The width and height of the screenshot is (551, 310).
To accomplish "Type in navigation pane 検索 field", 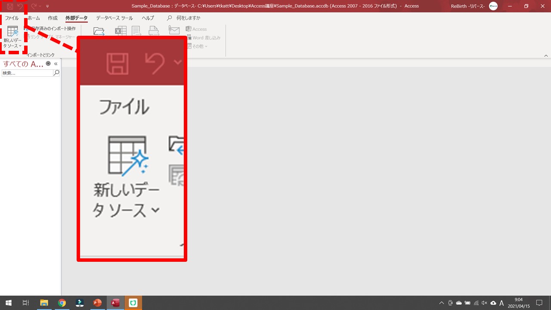I will click(27, 73).
